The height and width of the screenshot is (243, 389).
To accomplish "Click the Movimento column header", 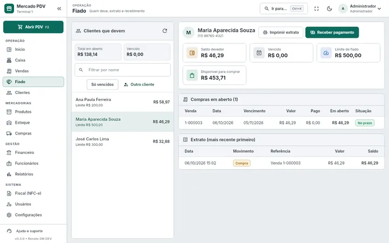I will click(243, 151).
